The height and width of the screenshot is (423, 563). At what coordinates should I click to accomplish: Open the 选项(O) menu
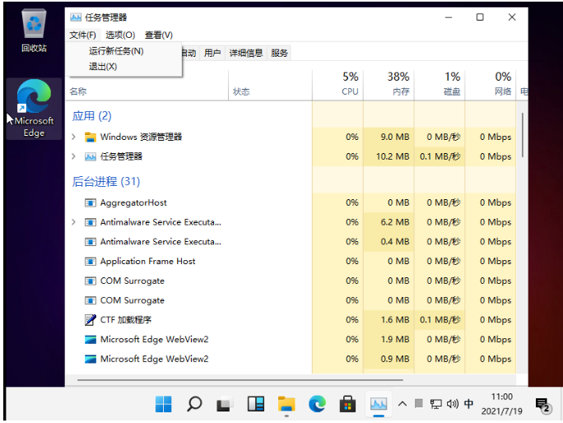click(x=120, y=35)
